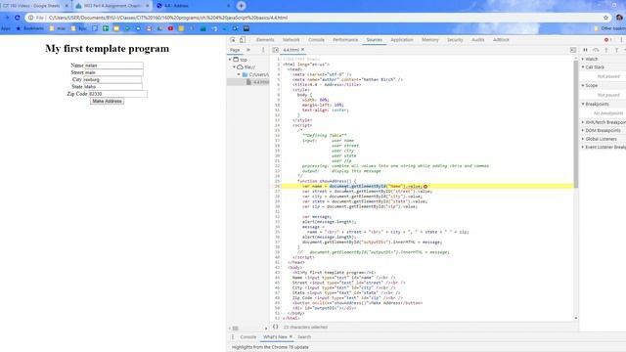The width and height of the screenshot is (626, 352).
Task: Close the 4.4.html editor tab
Action: [x=302, y=50]
